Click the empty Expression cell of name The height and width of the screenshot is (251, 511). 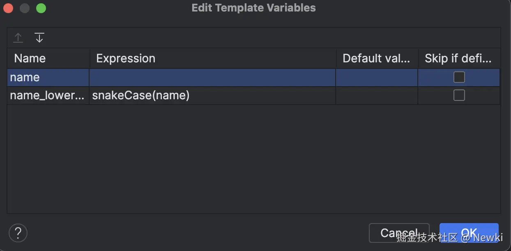tap(212, 77)
